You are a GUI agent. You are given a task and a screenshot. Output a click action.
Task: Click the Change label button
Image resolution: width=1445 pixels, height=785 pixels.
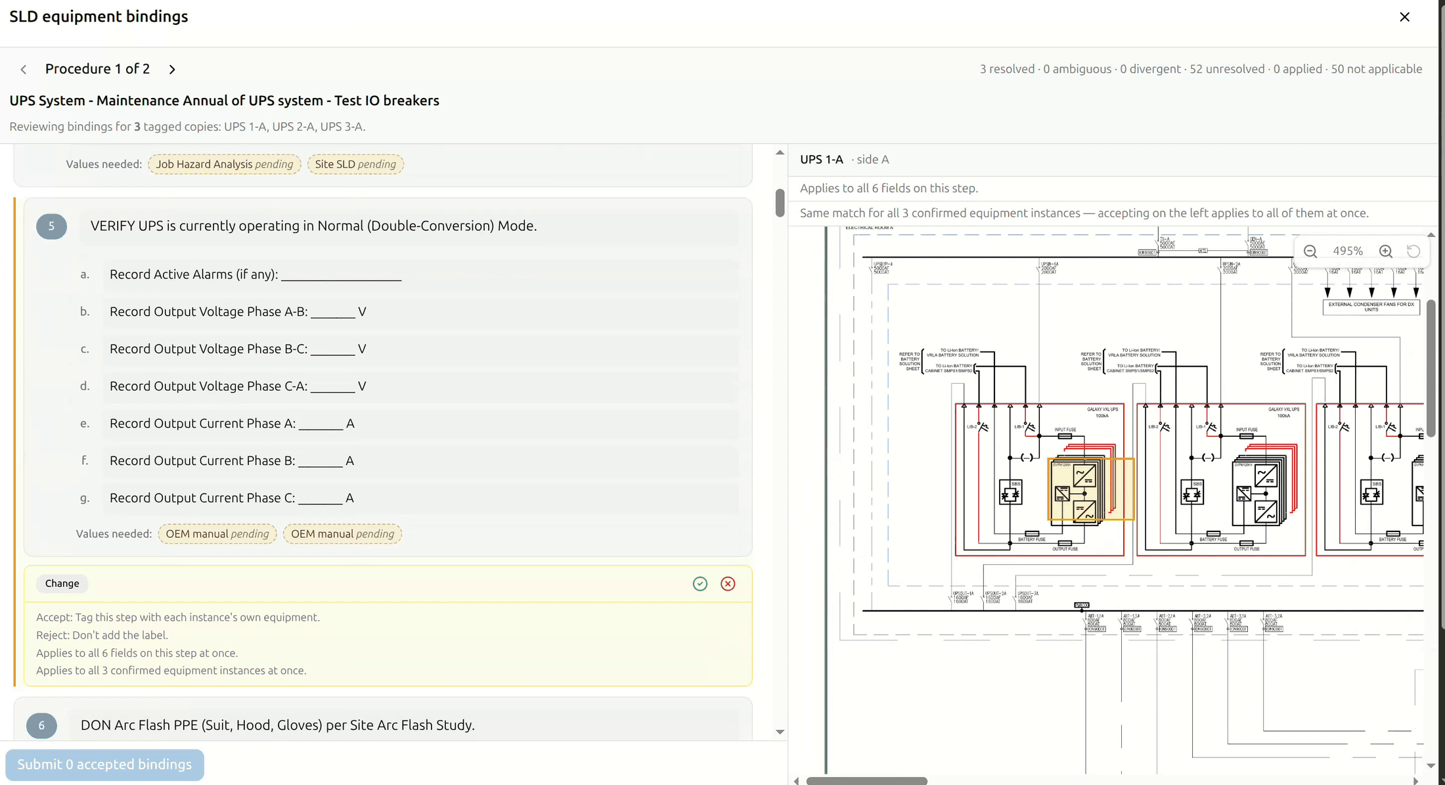tap(62, 583)
